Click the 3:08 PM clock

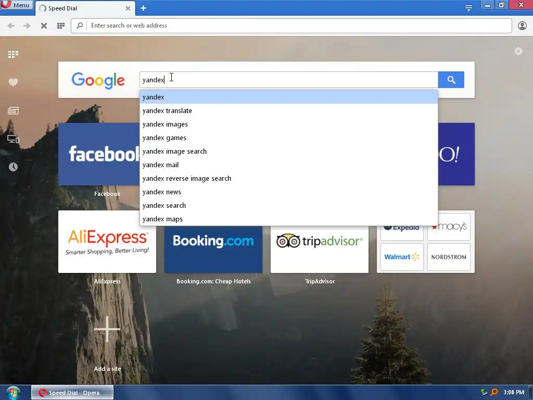[514, 392]
